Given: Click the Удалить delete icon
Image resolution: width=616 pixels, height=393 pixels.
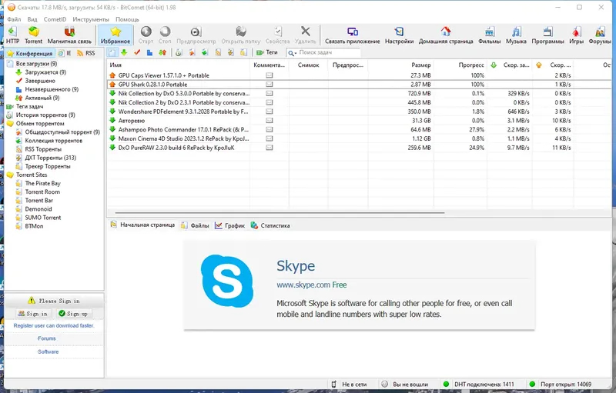Looking at the screenshot, I should tap(305, 35).
